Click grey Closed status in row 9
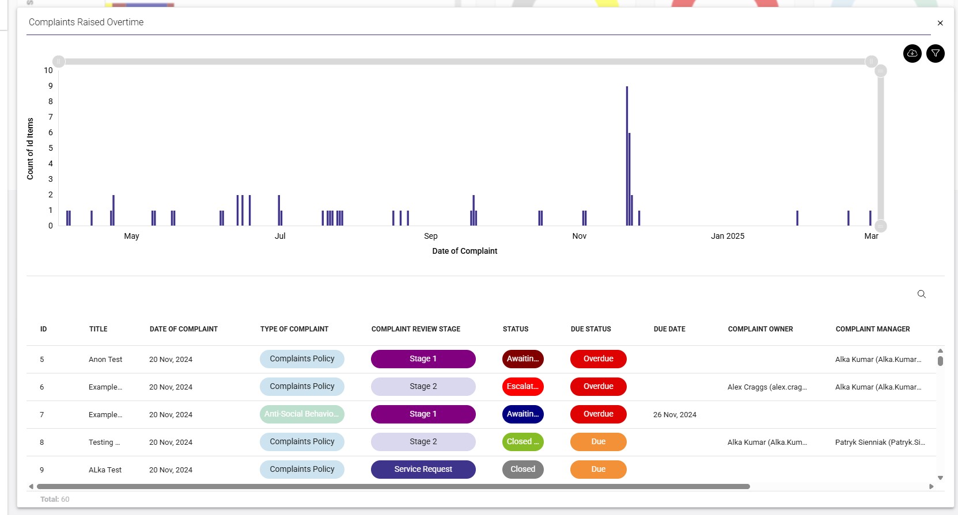Screen dimensions: 958x515 (523, 470)
